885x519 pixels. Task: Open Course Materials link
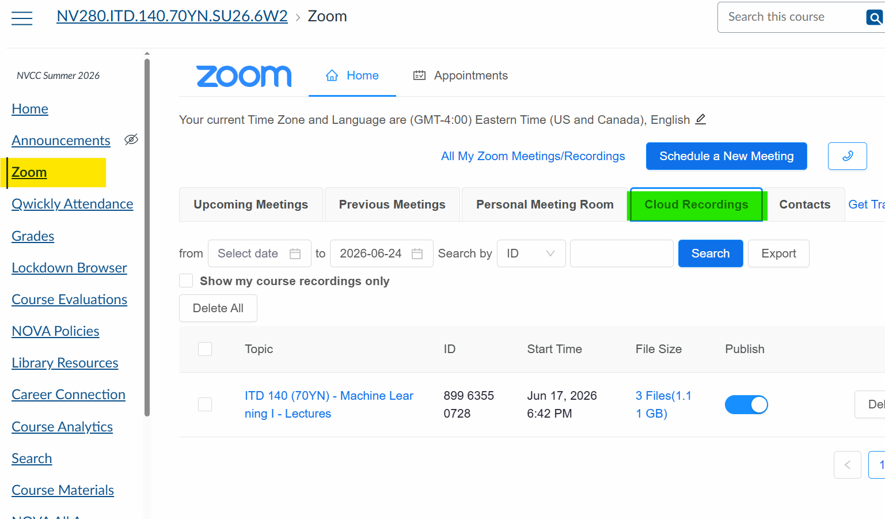[63, 490]
